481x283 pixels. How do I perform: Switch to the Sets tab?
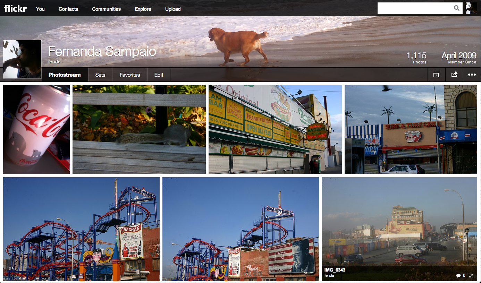pyautogui.click(x=100, y=75)
